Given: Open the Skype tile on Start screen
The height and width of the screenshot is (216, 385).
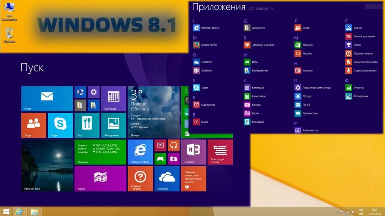Looking at the screenshot, I should point(60,125).
